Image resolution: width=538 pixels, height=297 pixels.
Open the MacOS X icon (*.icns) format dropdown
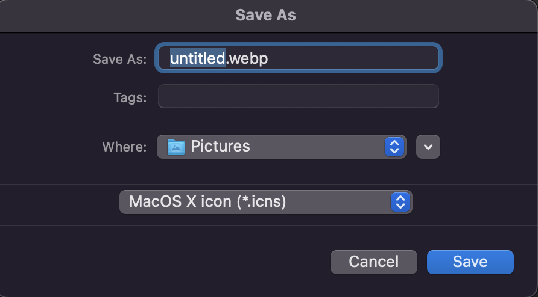pyautogui.click(x=265, y=202)
